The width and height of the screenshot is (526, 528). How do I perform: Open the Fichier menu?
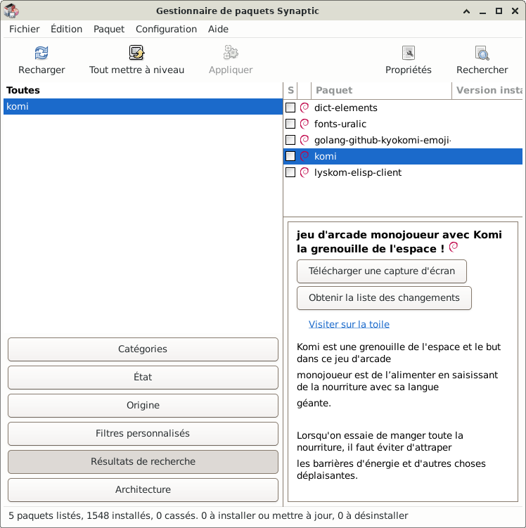pyautogui.click(x=24, y=29)
